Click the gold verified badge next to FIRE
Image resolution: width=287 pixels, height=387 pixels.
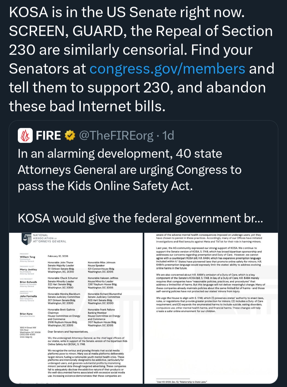[x=70, y=136]
